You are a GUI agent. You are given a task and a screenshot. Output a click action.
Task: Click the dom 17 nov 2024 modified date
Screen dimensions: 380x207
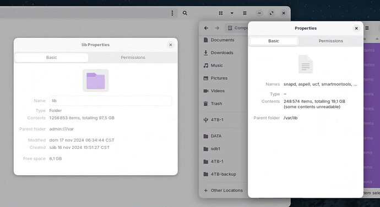[x=82, y=140]
